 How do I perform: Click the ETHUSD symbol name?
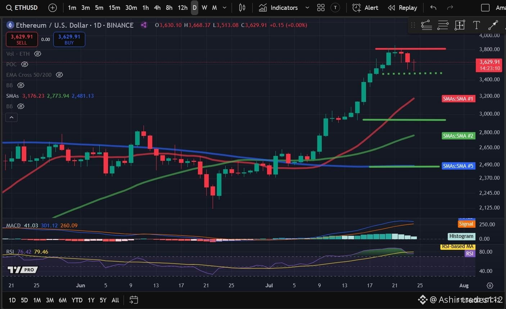pyautogui.click(x=26, y=8)
